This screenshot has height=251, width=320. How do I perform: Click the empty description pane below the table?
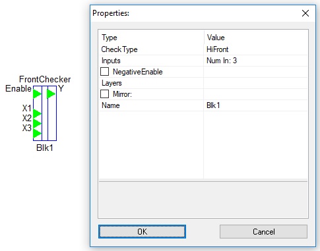(x=203, y=200)
